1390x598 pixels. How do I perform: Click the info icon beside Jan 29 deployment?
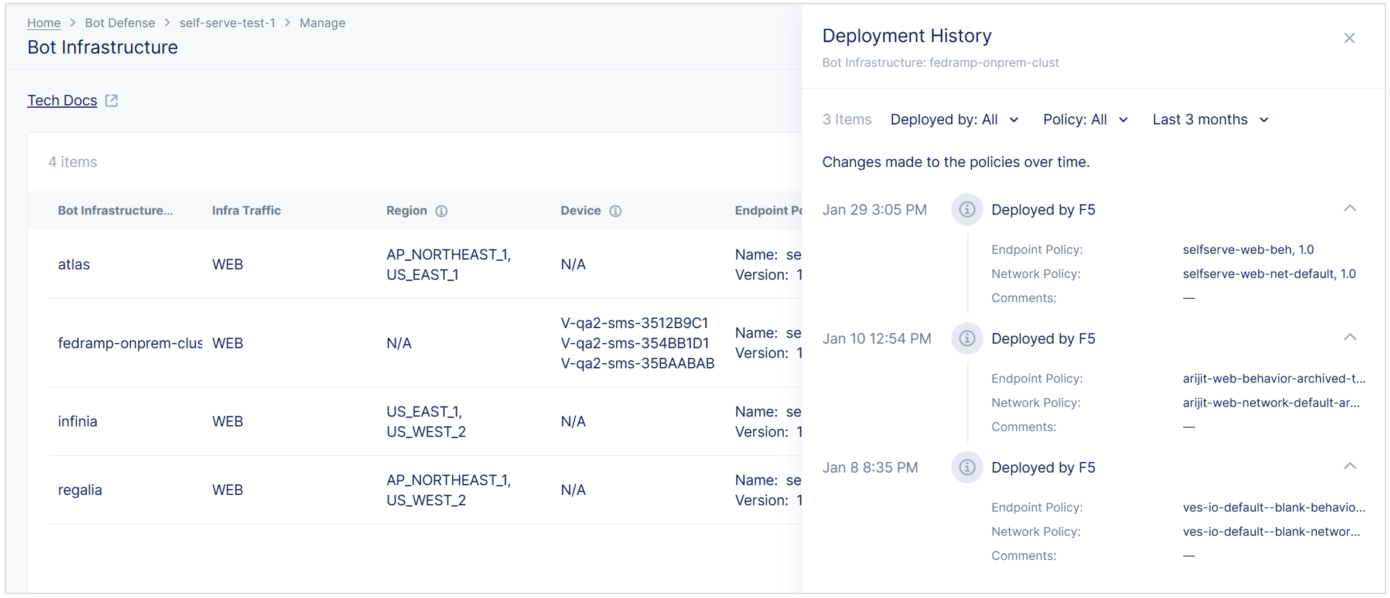pyautogui.click(x=966, y=209)
